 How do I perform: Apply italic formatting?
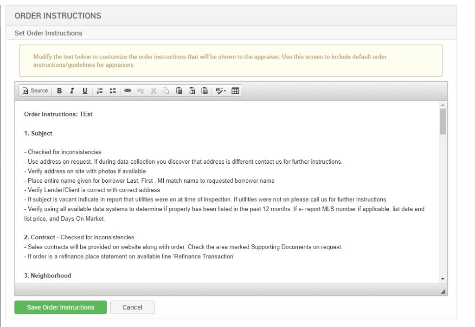[72, 90]
